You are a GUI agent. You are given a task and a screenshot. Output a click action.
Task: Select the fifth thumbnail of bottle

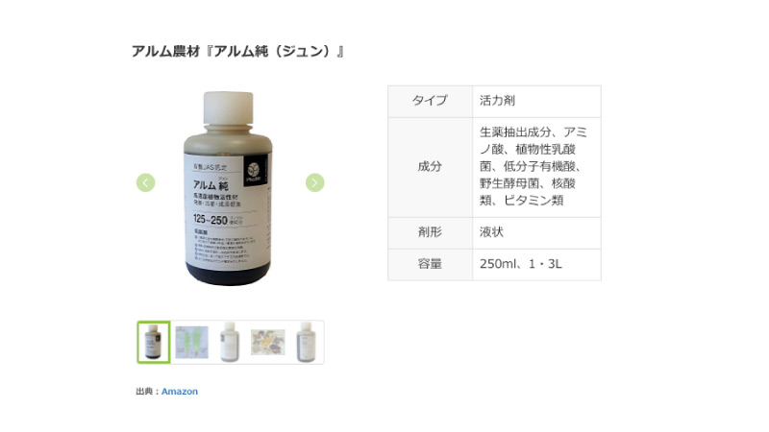click(306, 342)
